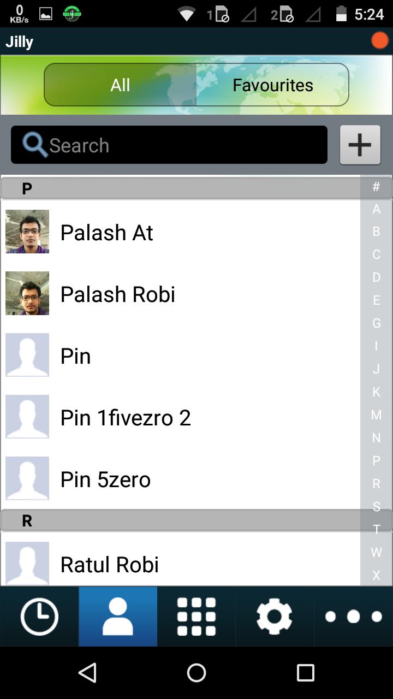The width and height of the screenshot is (393, 699).
Task: Select the Pin 1fivezro 2 contact
Action: click(180, 417)
